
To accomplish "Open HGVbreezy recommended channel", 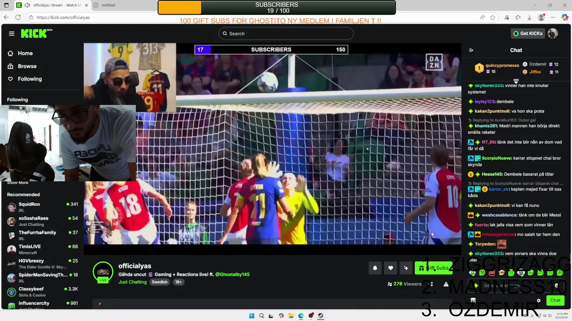I will coord(42,263).
